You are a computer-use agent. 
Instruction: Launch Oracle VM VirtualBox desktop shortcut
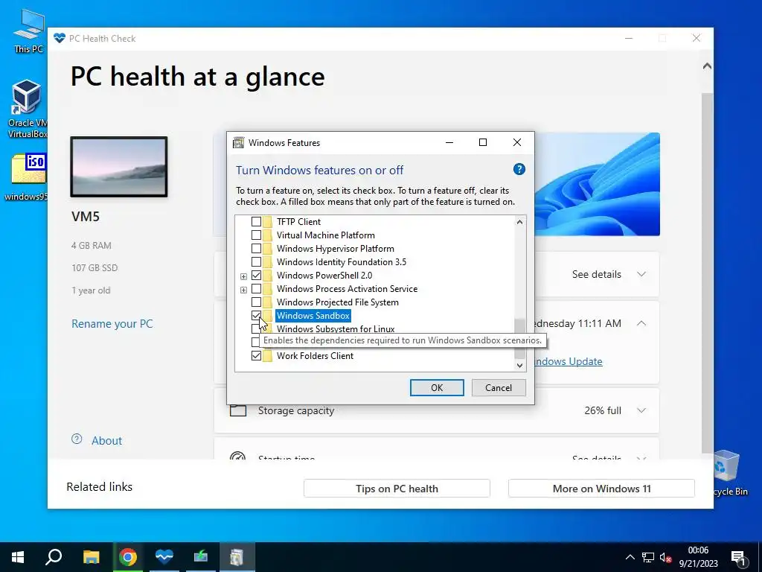tap(28, 109)
